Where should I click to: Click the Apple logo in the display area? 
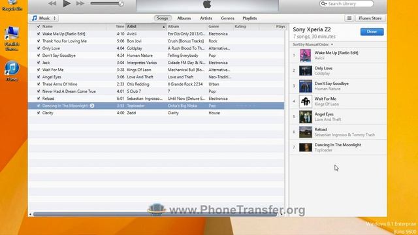pos(207,4)
